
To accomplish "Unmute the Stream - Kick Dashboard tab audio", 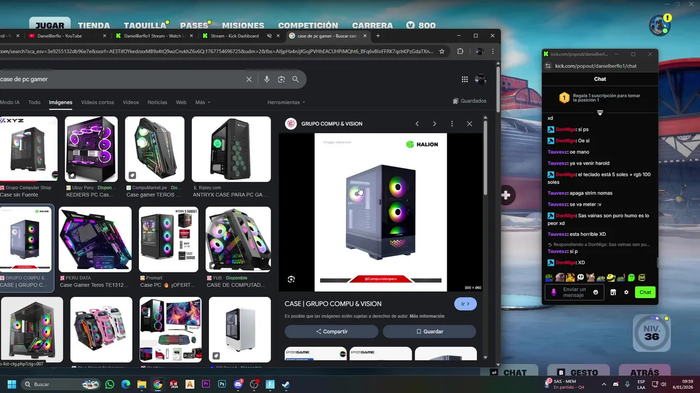I will tap(269, 36).
